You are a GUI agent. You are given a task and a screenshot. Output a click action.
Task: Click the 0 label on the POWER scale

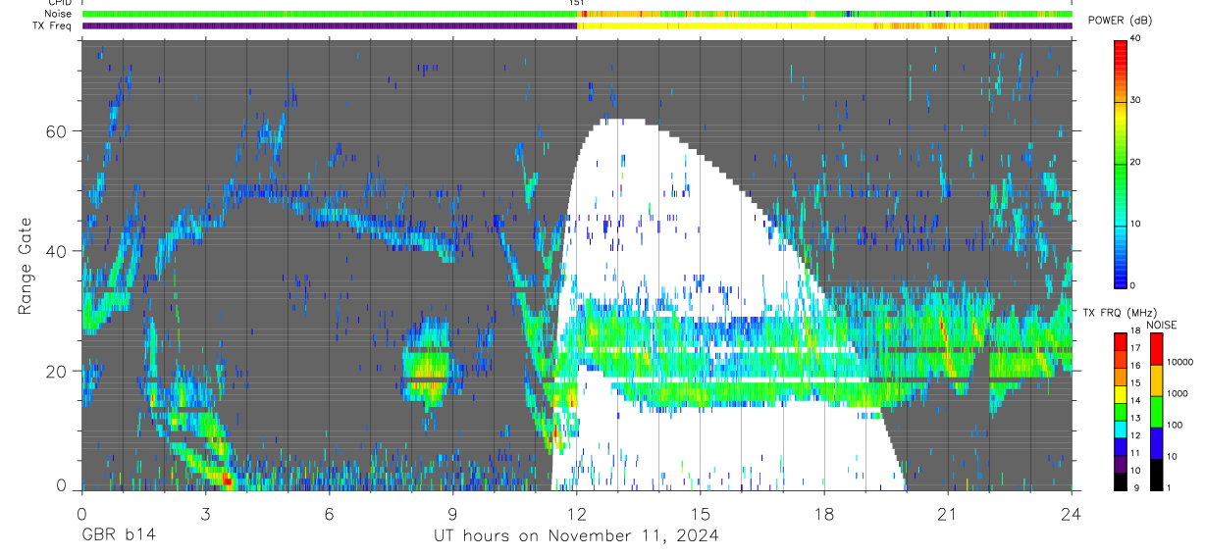coord(1134,285)
